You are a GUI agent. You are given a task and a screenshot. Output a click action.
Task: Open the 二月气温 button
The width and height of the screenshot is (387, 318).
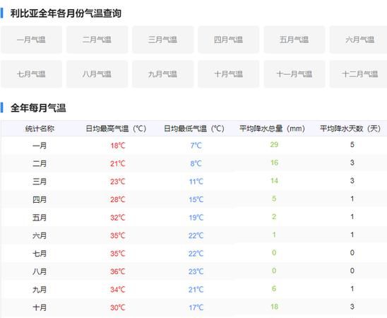(97, 40)
